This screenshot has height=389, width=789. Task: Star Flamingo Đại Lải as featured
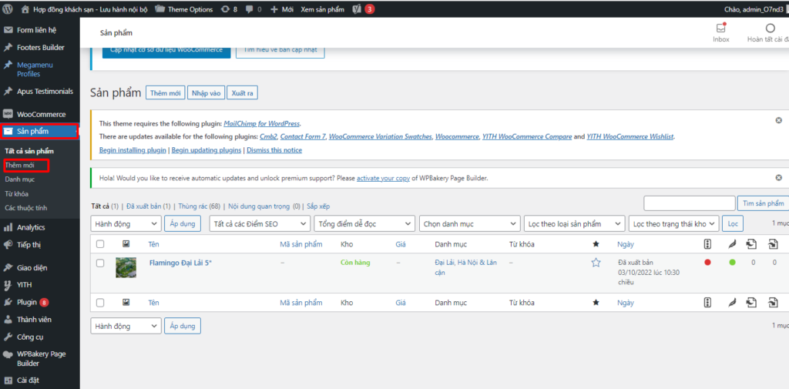pos(595,263)
